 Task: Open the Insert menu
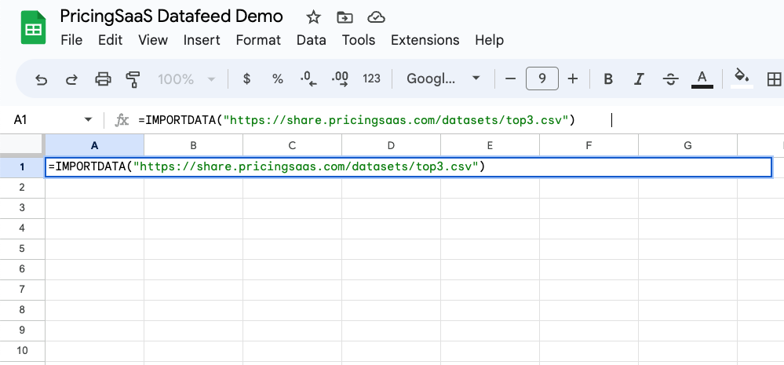[x=202, y=40]
